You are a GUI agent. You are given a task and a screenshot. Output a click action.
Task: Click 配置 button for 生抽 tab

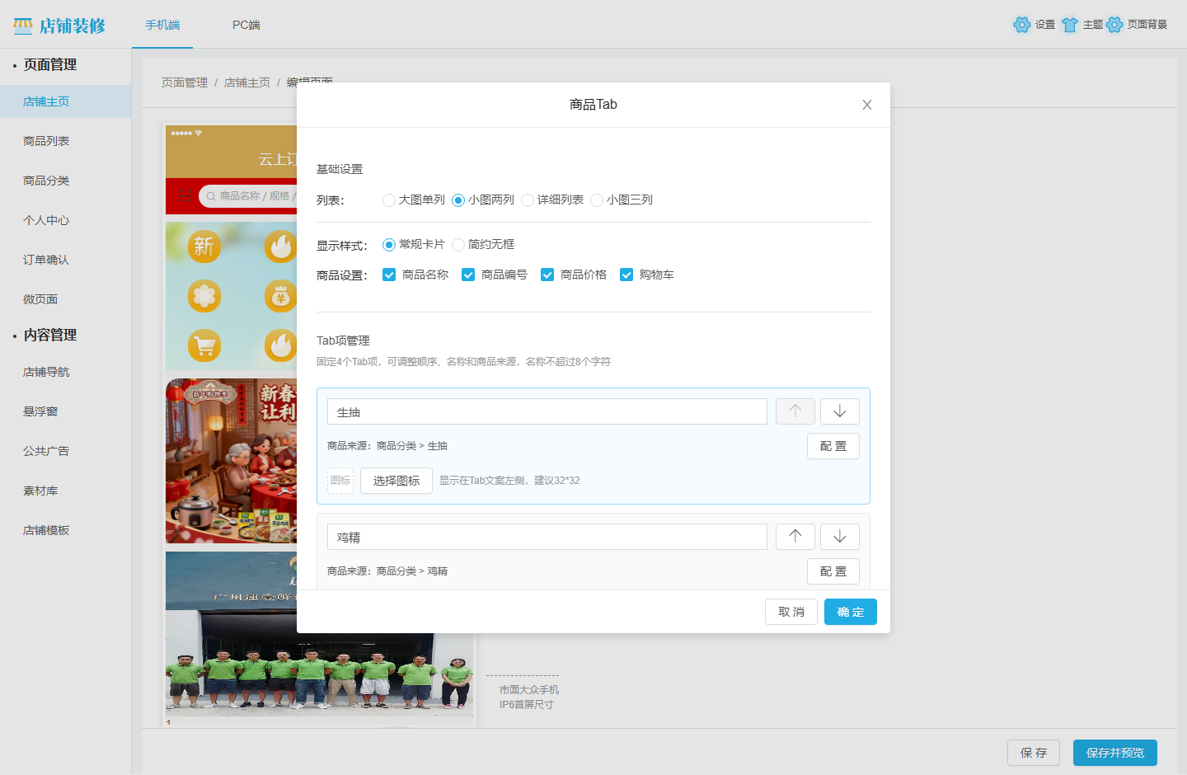click(833, 446)
